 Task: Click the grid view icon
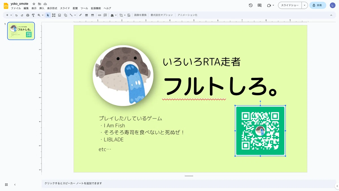click(6, 184)
